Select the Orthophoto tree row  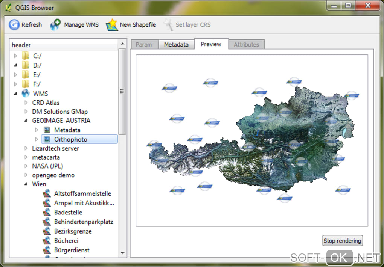(x=79, y=139)
